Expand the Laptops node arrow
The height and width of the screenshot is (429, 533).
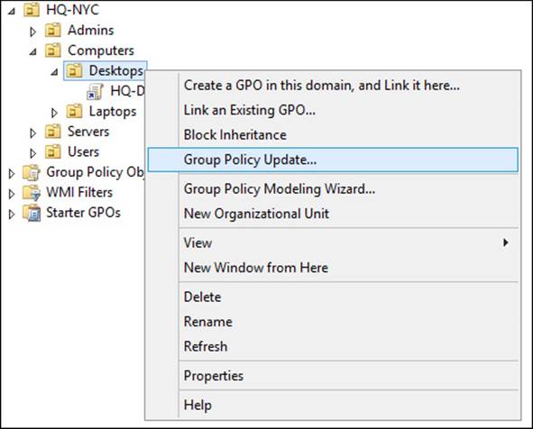click(x=54, y=113)
